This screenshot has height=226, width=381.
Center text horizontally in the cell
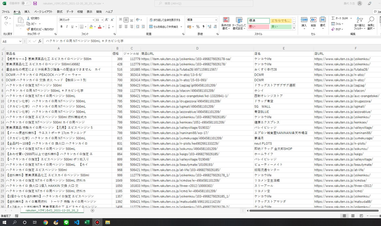tap(126, 27)
